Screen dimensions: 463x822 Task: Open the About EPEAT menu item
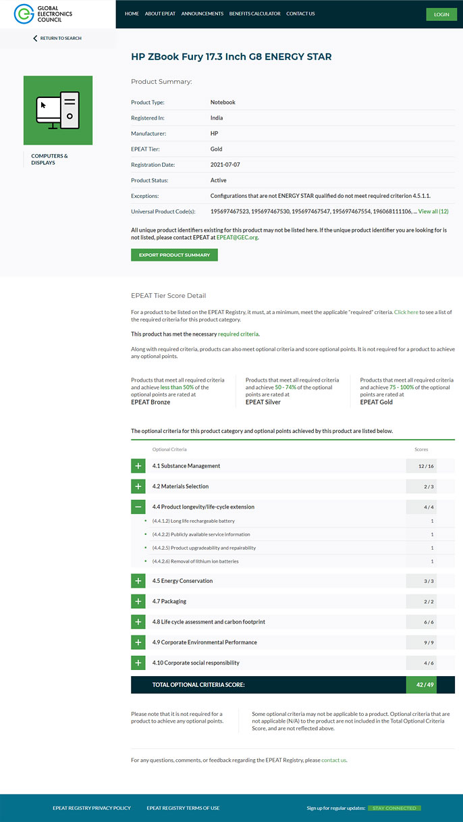click(x=160, y=14)
